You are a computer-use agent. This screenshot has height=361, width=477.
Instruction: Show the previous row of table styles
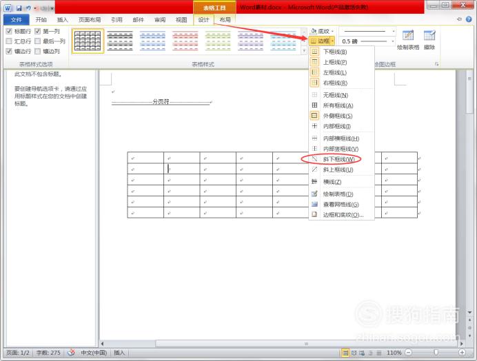[303, 32]
